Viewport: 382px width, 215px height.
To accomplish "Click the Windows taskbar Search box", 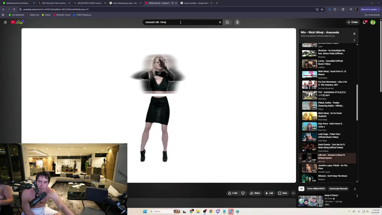I will (165, 211).
